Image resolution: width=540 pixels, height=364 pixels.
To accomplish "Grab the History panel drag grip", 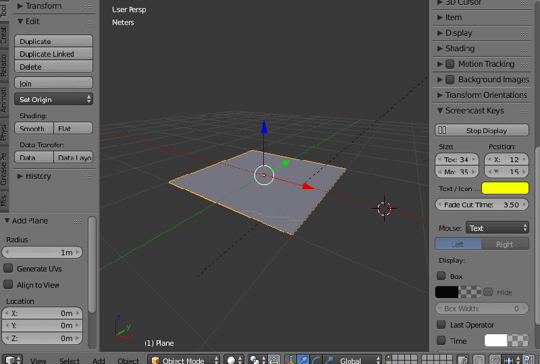I will (x=88, y=177).
